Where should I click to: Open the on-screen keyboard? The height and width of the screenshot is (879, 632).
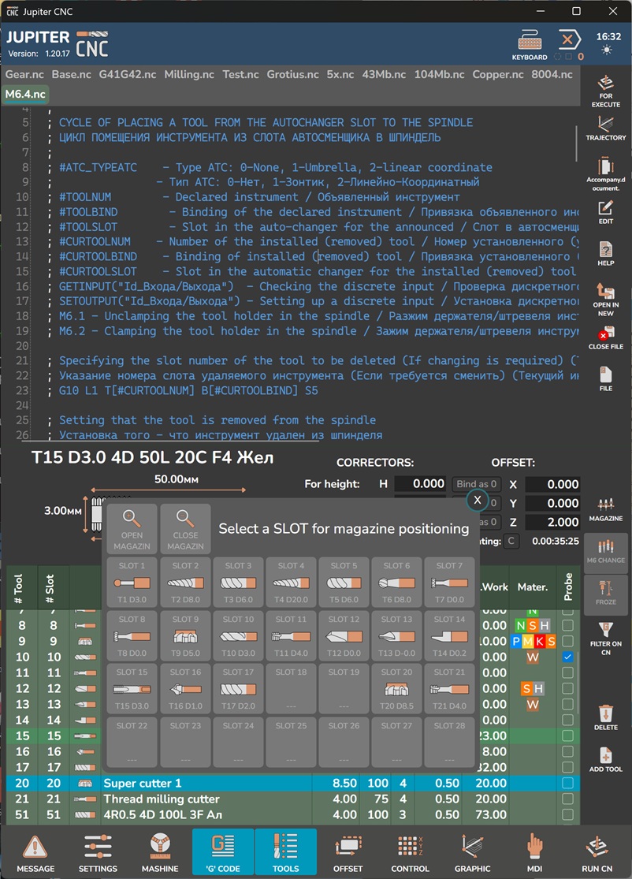[x=529, y=45]
